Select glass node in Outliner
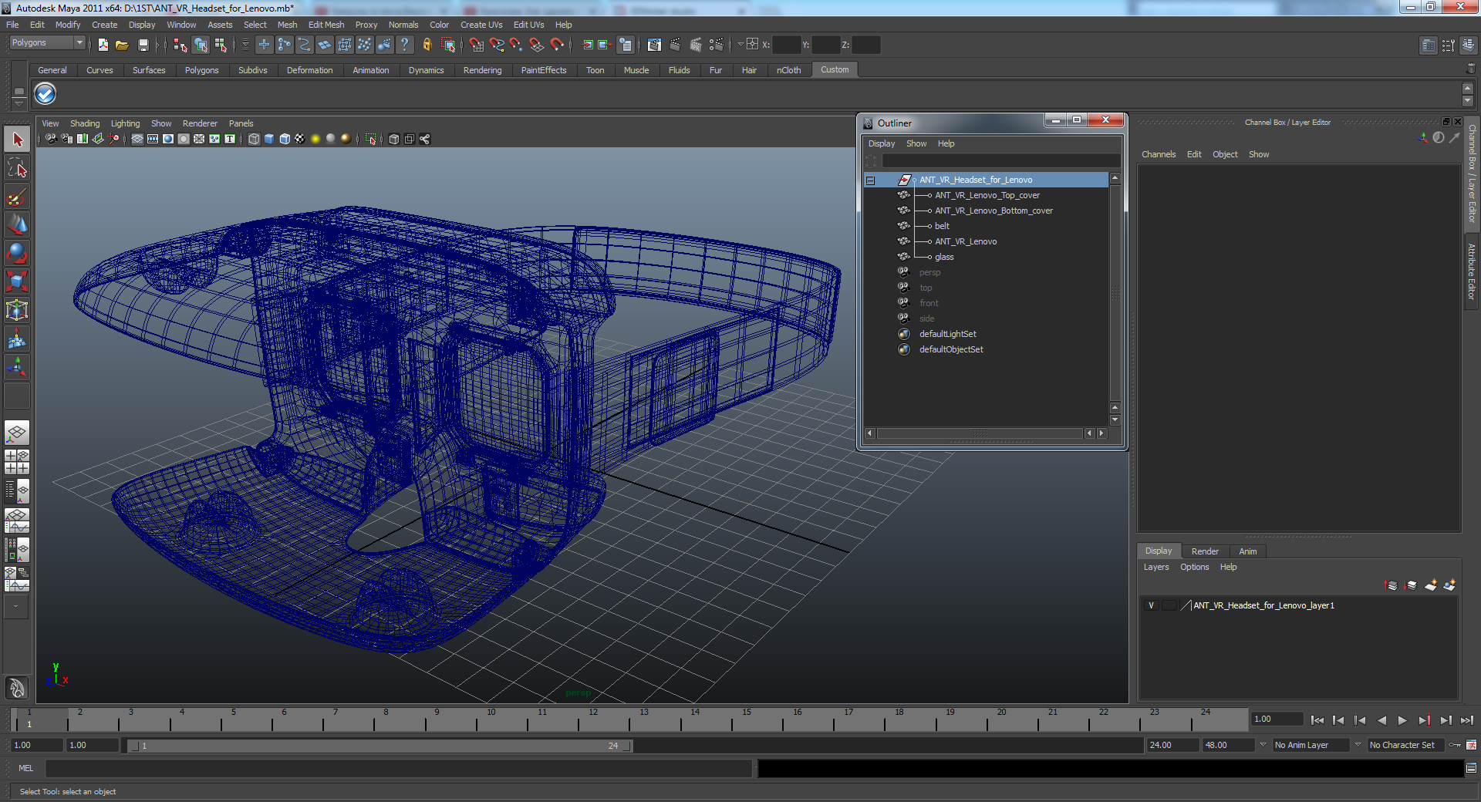Viewport: 1481px width, 802px height. pos(944,257)
